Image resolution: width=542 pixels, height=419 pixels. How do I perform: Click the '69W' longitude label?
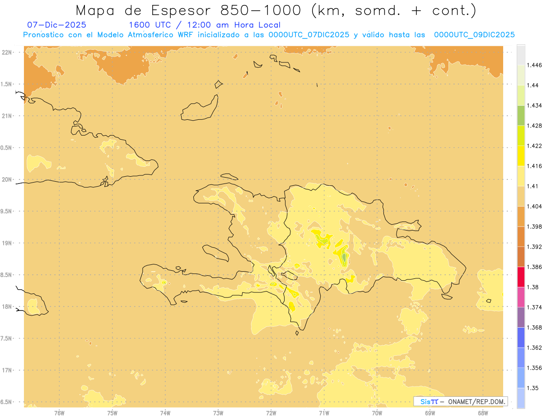tap(430, 413)
